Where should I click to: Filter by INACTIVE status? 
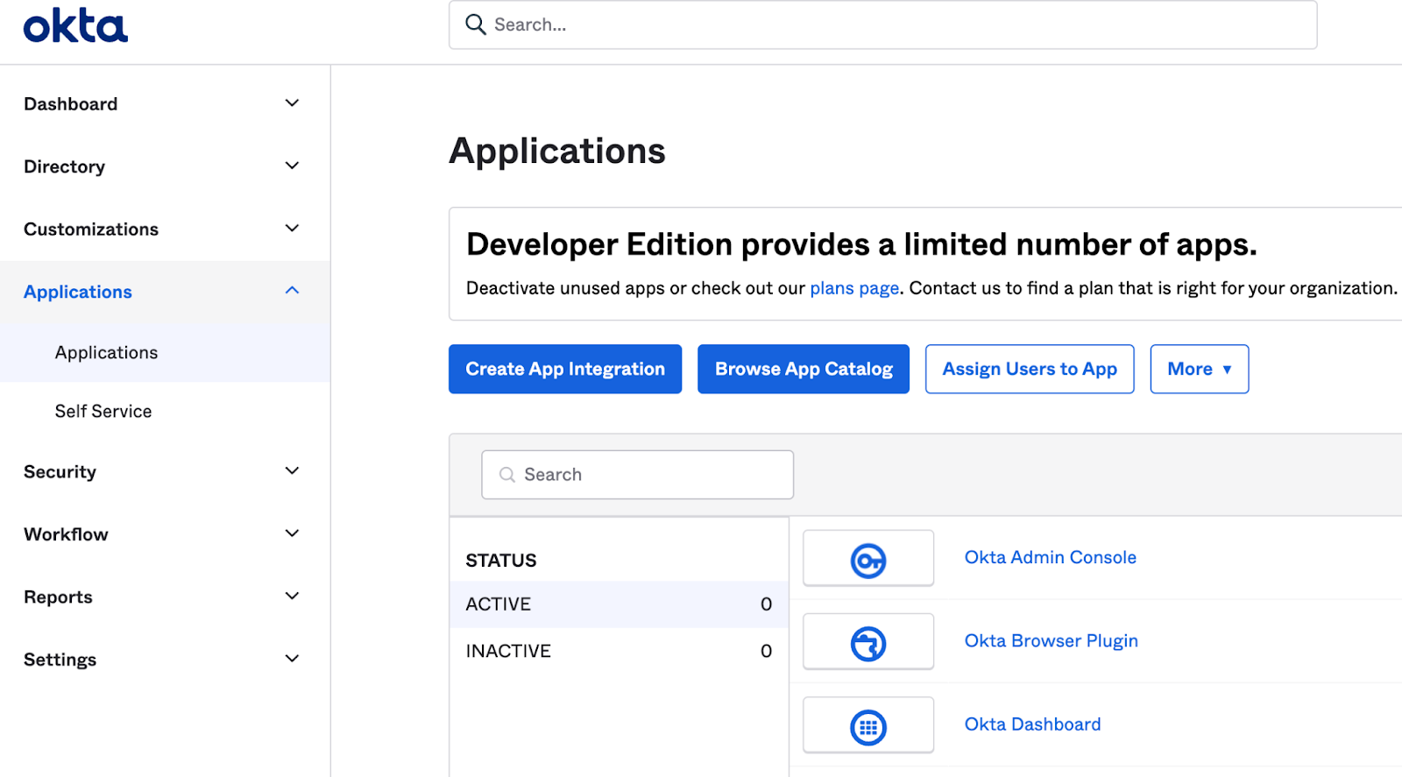click(619, 651)
